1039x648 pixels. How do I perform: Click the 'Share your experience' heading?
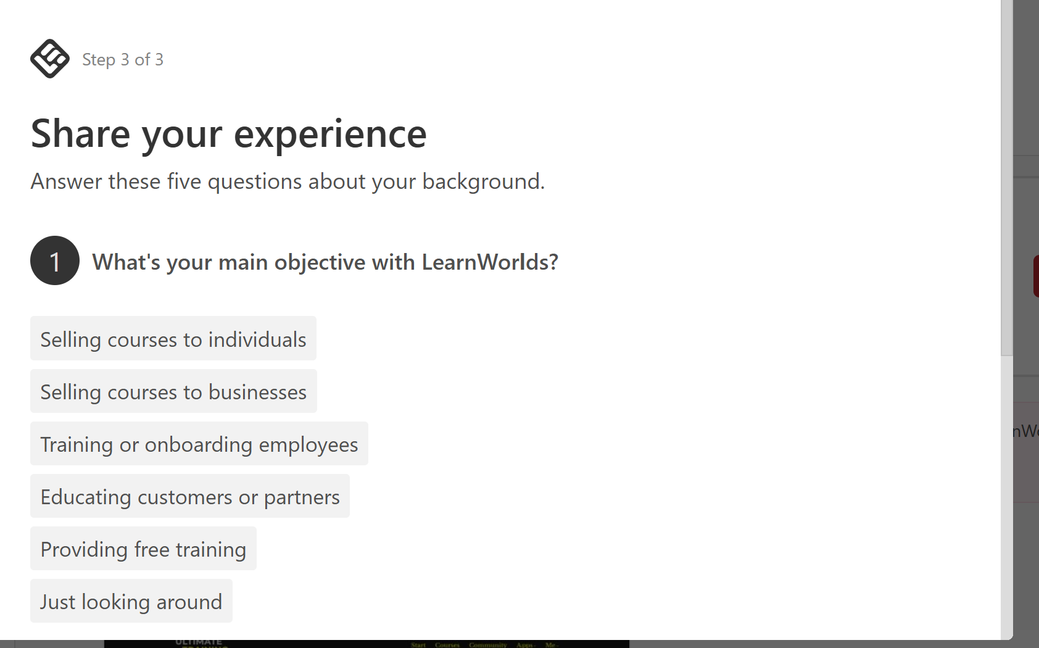tap(229, 133)
